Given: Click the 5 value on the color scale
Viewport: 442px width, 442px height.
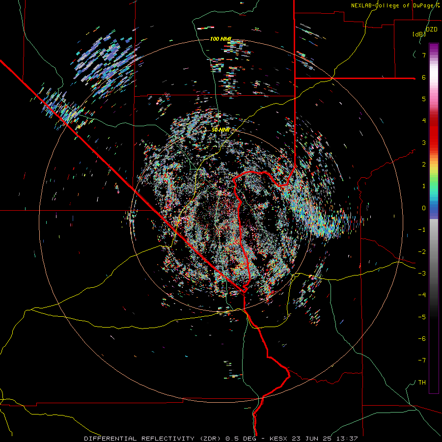Looking at the screenshot, I should (424, 99).
